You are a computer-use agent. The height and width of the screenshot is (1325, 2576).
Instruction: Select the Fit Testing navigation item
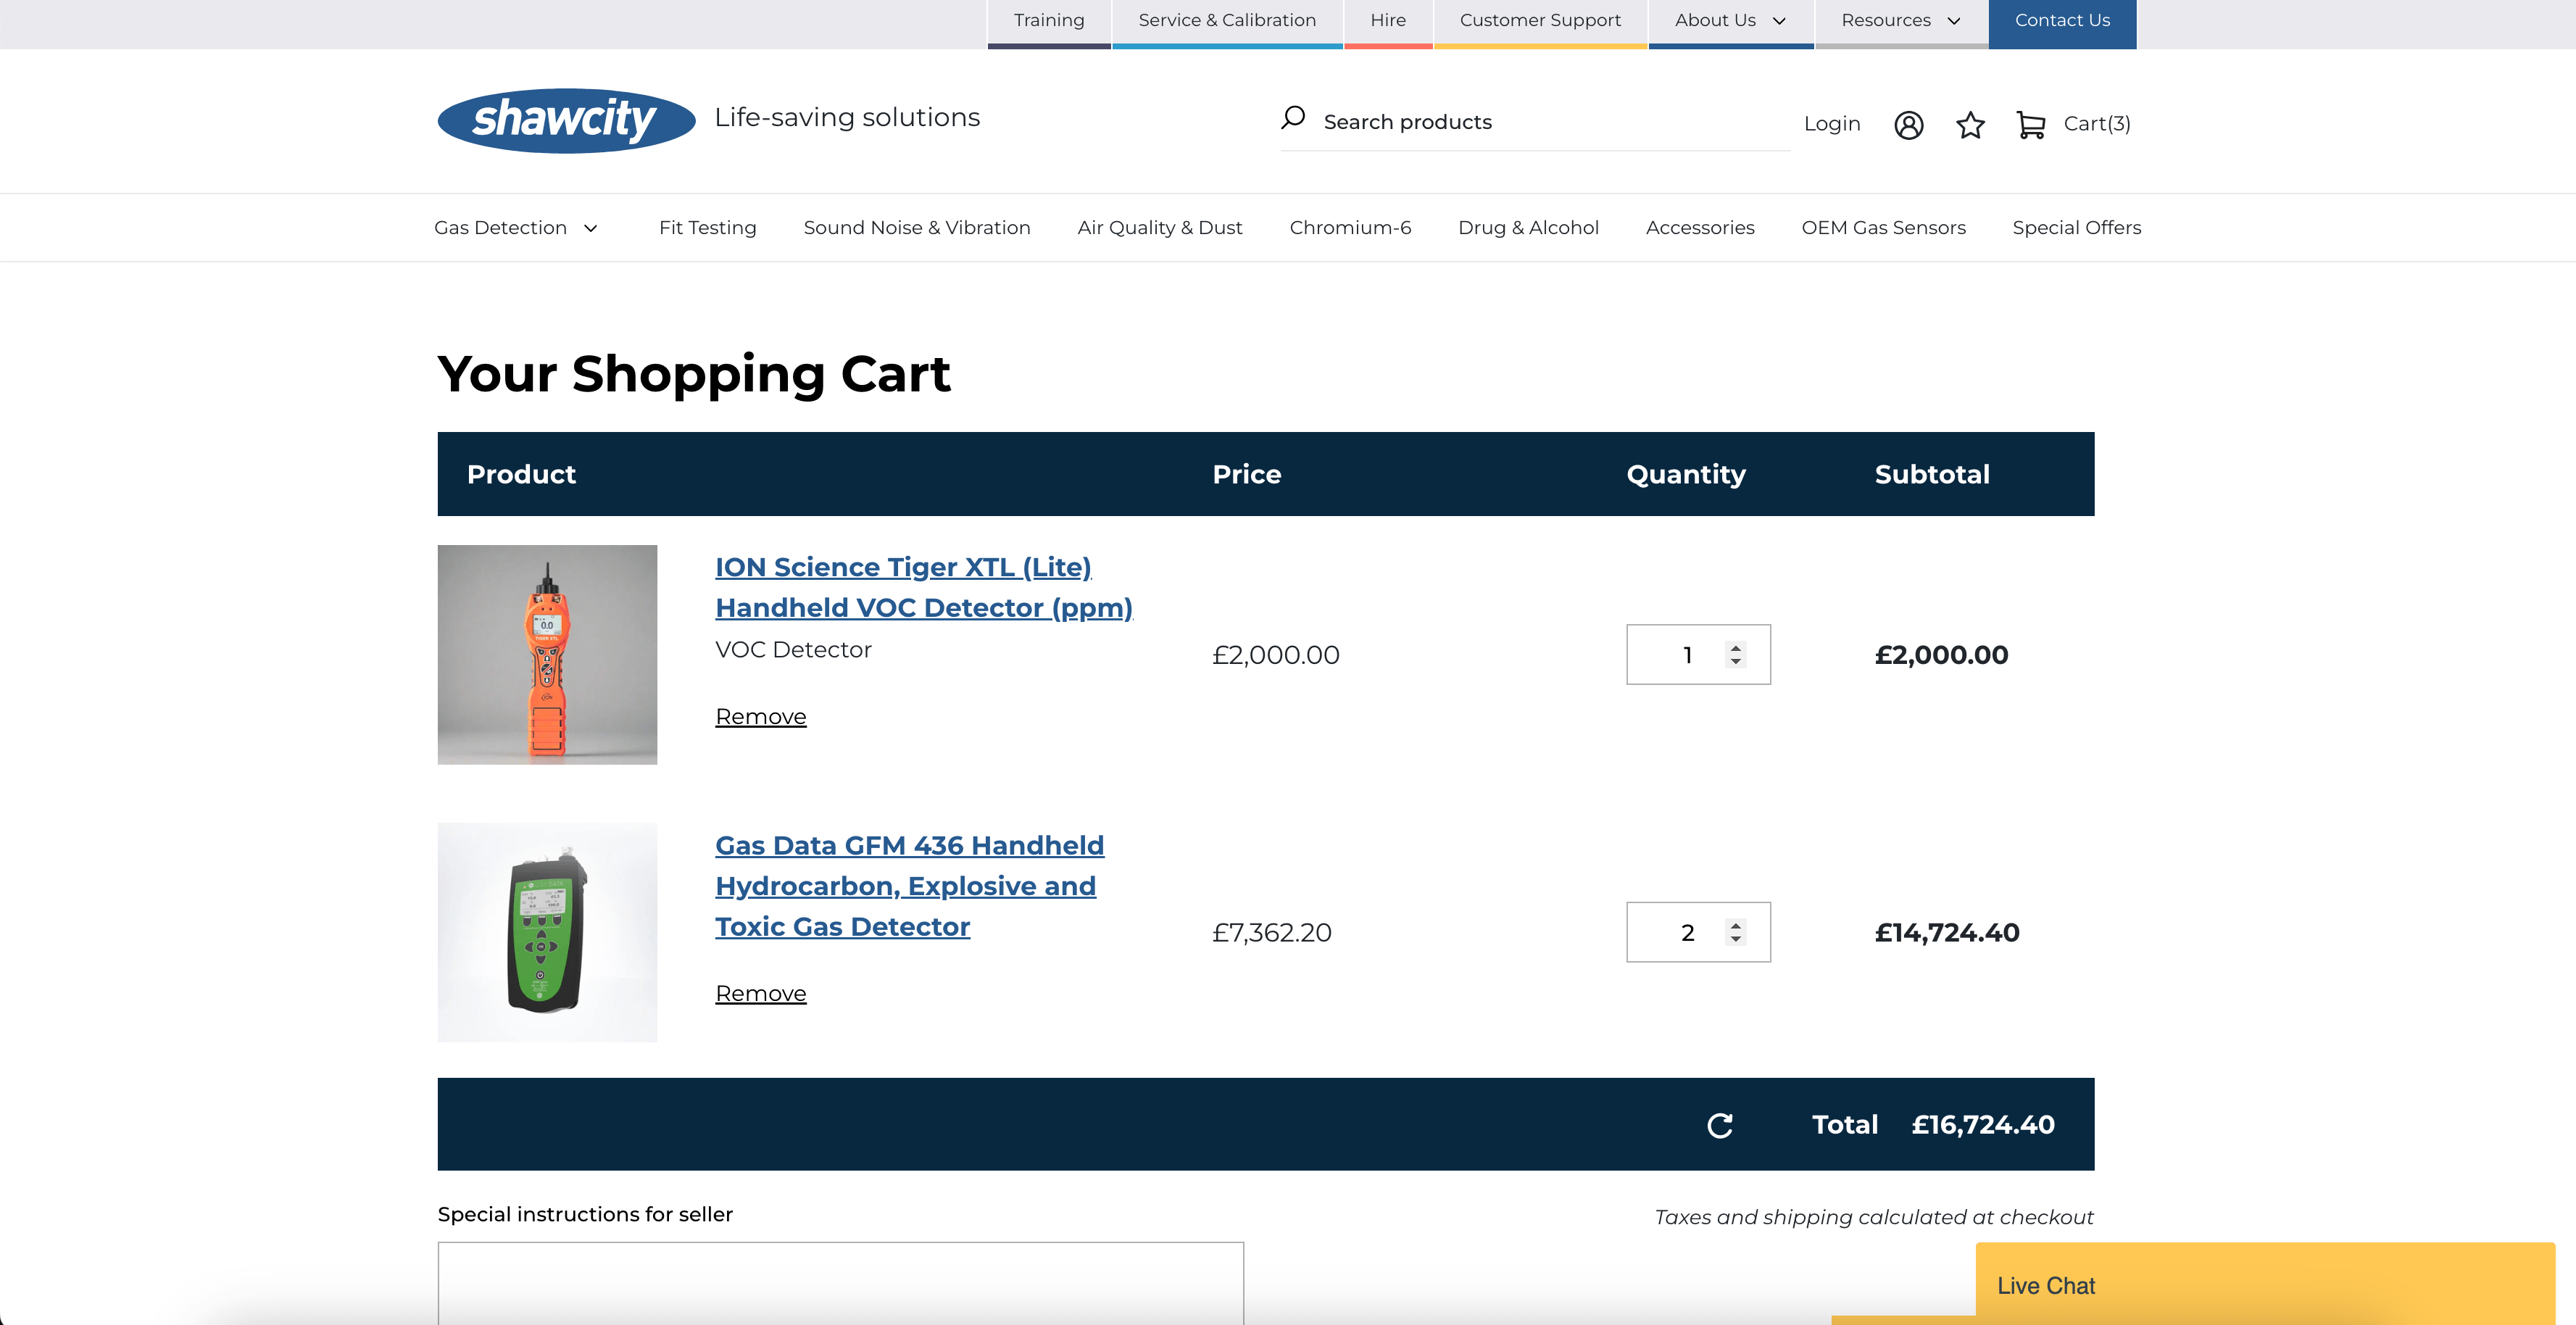point(707,227)
